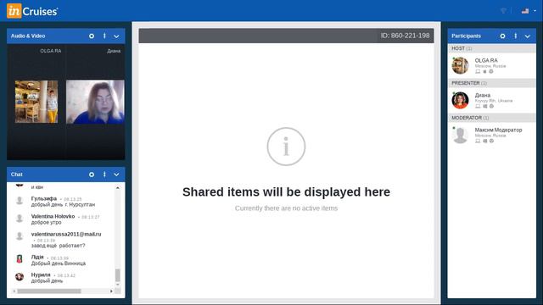Click the chat horizontal scroll right arrow
Image resolution: width=543 pixels, height=305 pixels.
[x=111, y=291]
